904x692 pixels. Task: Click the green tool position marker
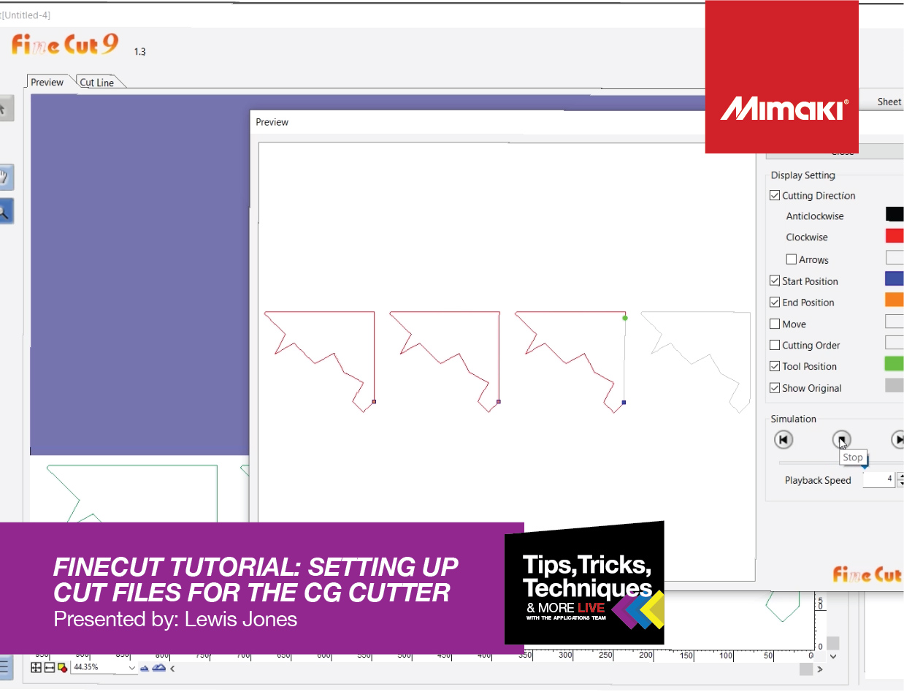tap(625, 318)
